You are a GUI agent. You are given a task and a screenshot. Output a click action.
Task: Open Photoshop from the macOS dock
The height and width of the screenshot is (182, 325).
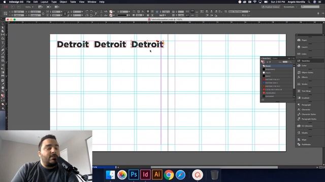click(134, 175)
